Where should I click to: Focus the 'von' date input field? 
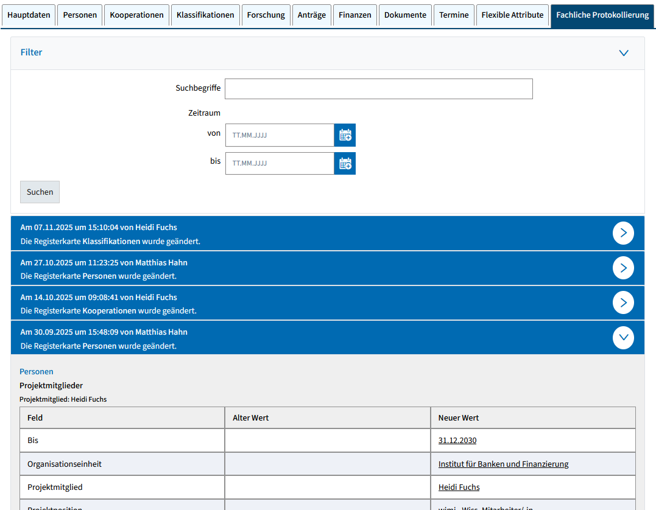click(x=280, y=135)
